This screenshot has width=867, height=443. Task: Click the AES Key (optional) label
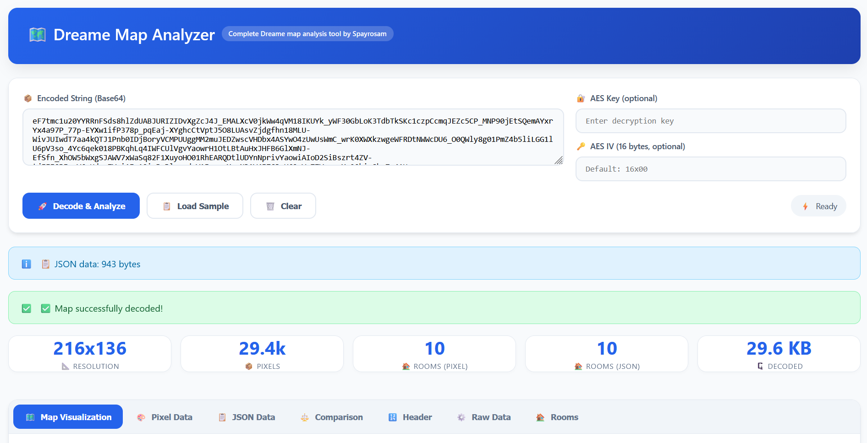(624, 98)
